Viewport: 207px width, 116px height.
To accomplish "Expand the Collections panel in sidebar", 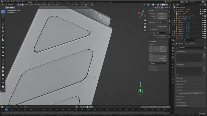I will click(x=153, y=67).
